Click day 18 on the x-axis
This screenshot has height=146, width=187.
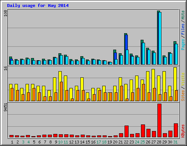coord(104,142)
